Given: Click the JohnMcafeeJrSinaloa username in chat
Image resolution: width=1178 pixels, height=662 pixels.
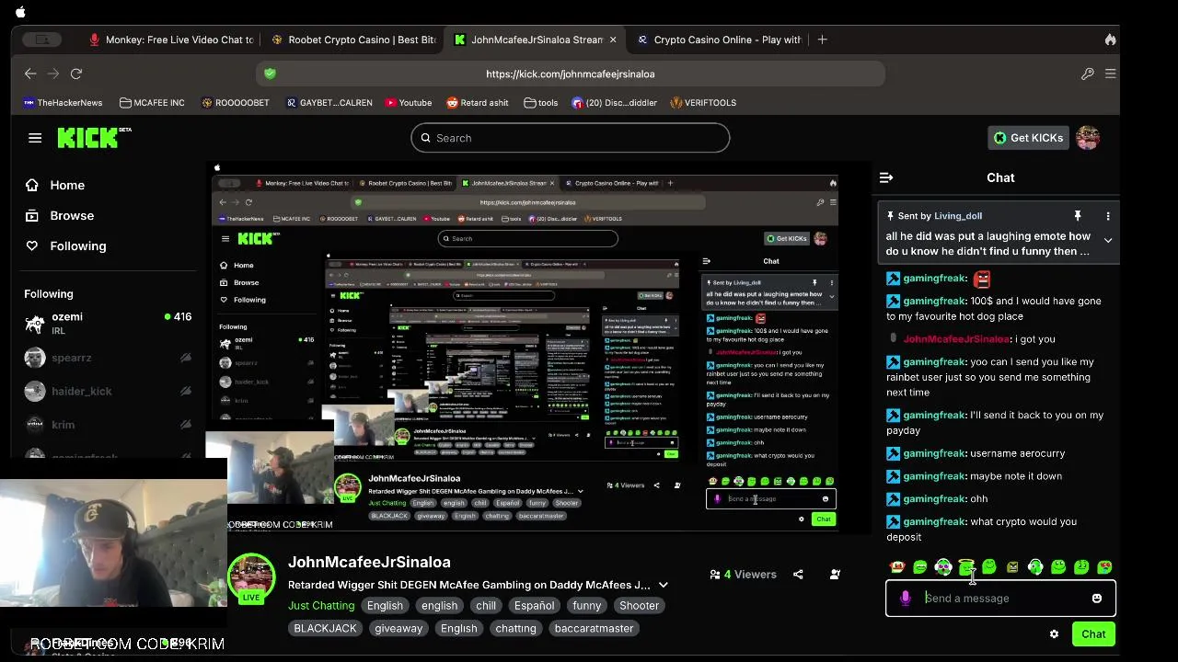Looking at the screenshot, I should pos(956,339).
